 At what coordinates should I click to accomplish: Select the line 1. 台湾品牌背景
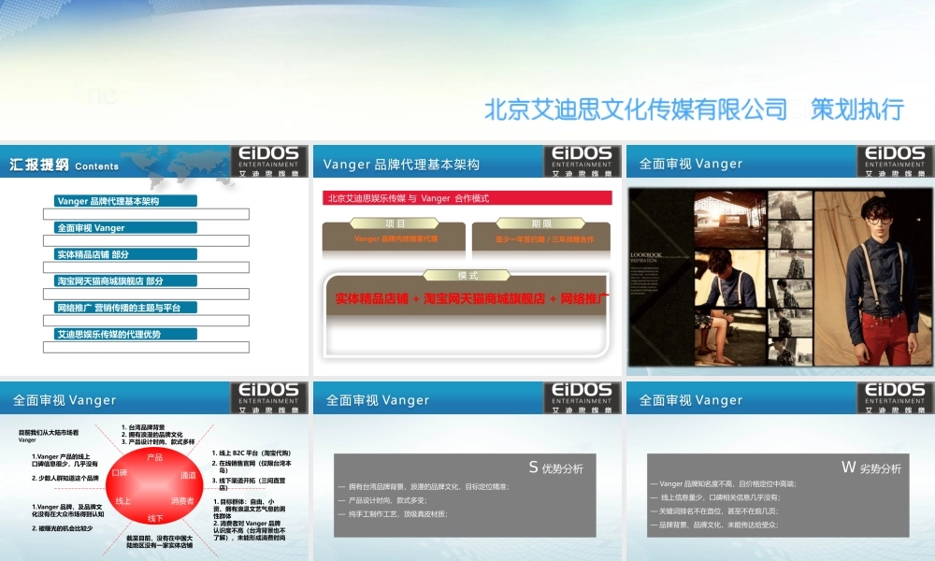[143, 427]
